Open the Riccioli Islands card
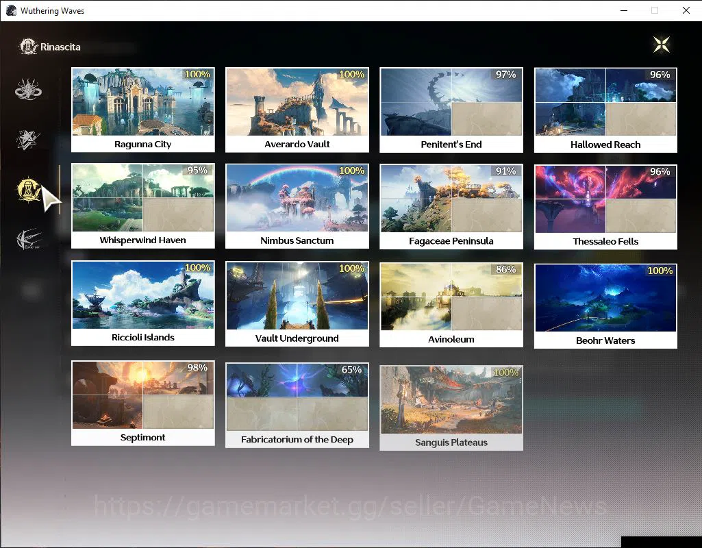 143,303
